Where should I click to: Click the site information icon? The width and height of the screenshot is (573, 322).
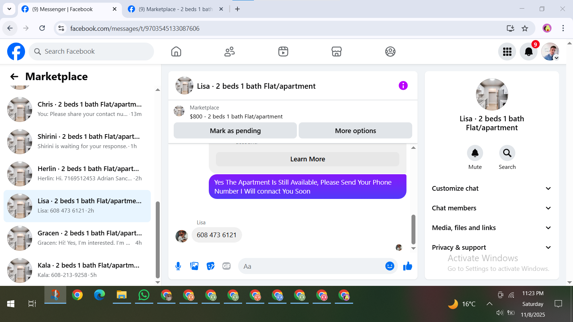(x=61, y=28)
